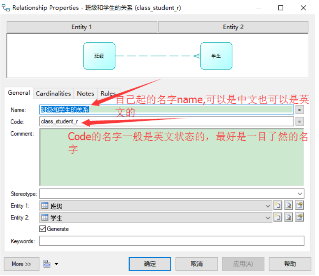
Task: Click the 帮助 help button
Action: pyautogui.click(x=290, y=264)
